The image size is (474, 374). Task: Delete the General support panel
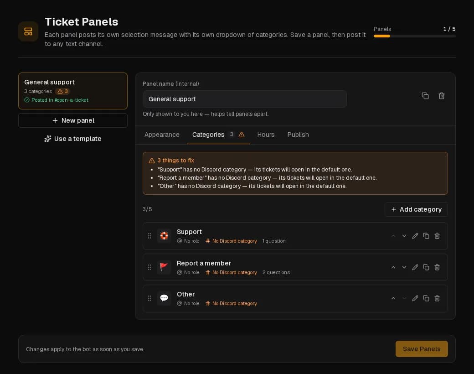pos(441,96)
